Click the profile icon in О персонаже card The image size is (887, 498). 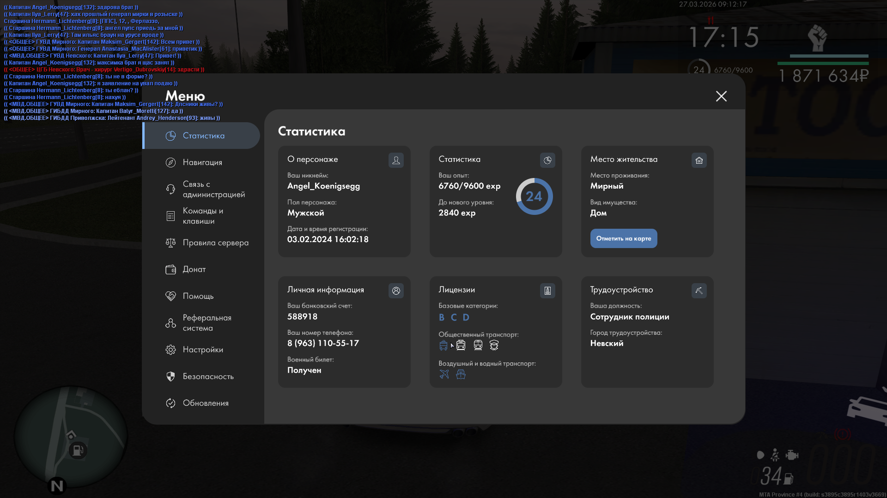pyautogui.click(x=396, y=160)
